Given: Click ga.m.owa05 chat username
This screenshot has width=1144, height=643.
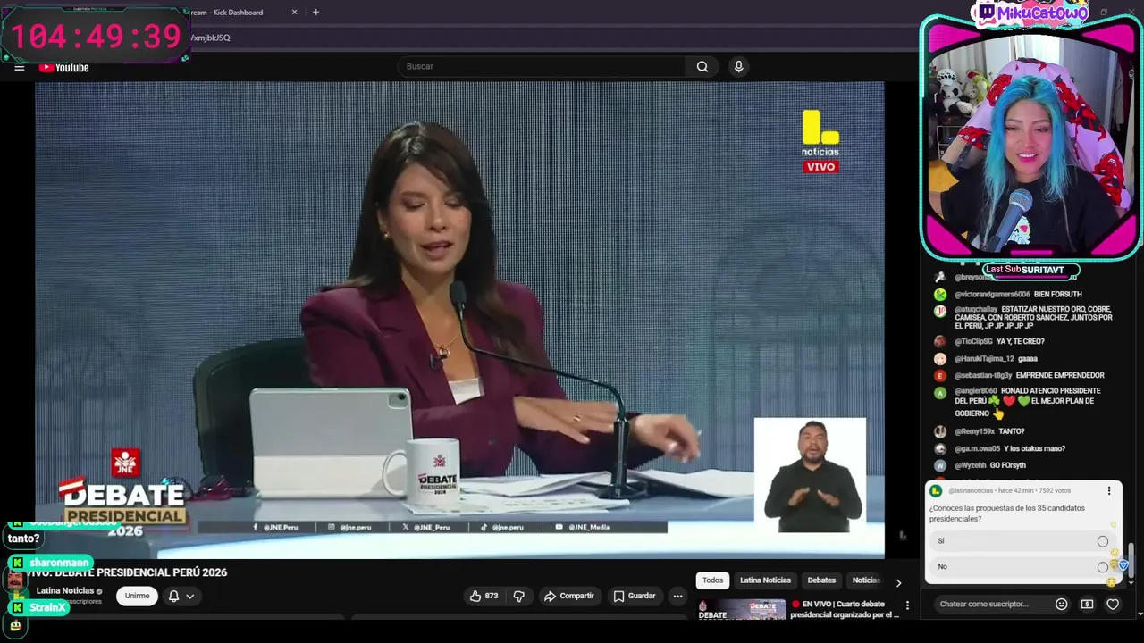Looking at the screenshot, I should 977,449.
